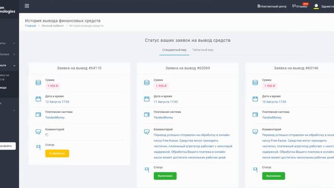Viewport: 334px width, 188px height.
Task: Click Выполнено badge in request #62069
Action: [165, 176]
